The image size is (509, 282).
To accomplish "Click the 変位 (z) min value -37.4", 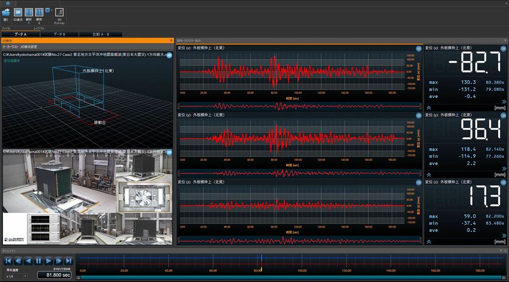I will coord(468,223).
